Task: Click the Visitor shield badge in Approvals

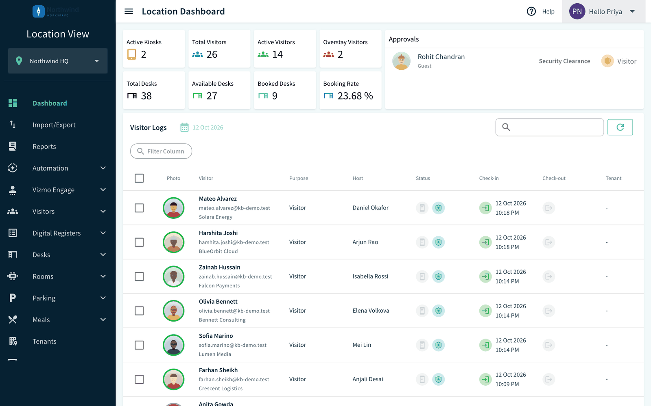Action: [x=607, y=61]
